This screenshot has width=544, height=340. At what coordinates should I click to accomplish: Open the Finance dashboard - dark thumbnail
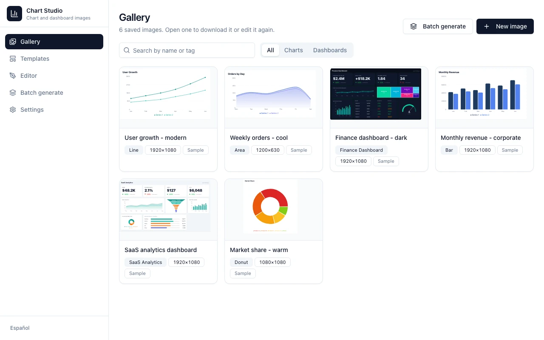click(379, 97)
